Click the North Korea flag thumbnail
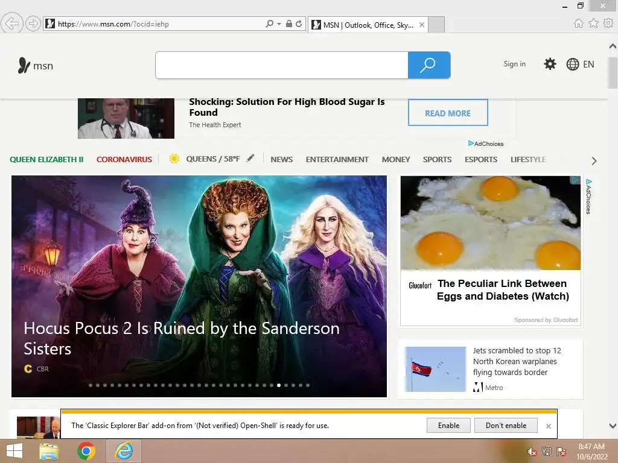Image resolution: width=618 pixels, height=463 pixels. (435, 369)
